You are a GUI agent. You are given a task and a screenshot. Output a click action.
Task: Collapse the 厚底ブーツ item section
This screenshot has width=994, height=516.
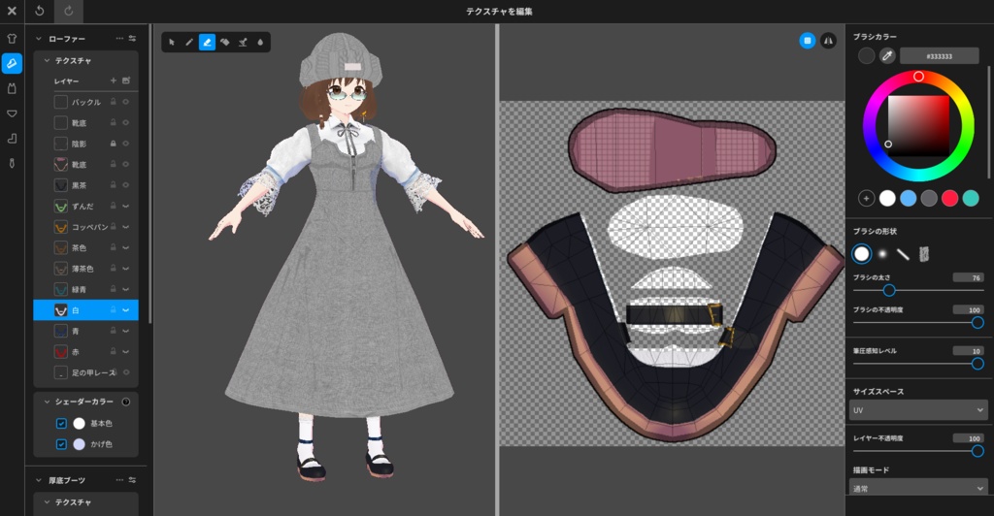coord(39,480)
